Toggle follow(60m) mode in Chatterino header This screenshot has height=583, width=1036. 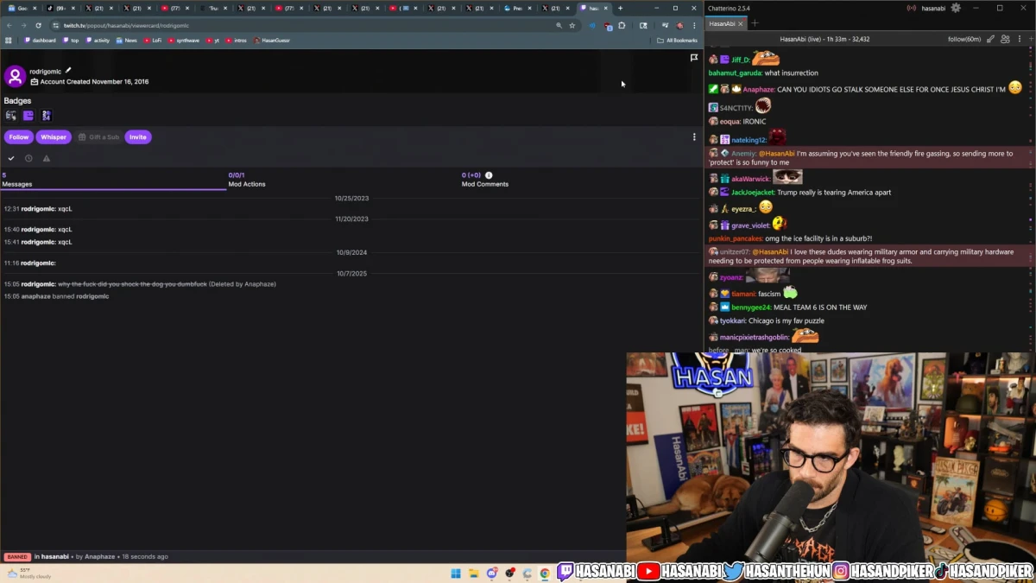[x=963, y=39]
